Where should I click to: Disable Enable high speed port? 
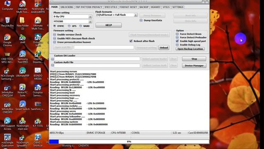tap(177, 41)
